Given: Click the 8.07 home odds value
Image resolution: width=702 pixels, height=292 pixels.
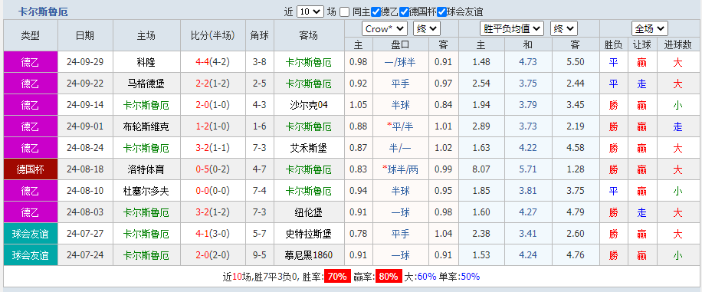Looking at the screenshot, I should click(481, 169).
